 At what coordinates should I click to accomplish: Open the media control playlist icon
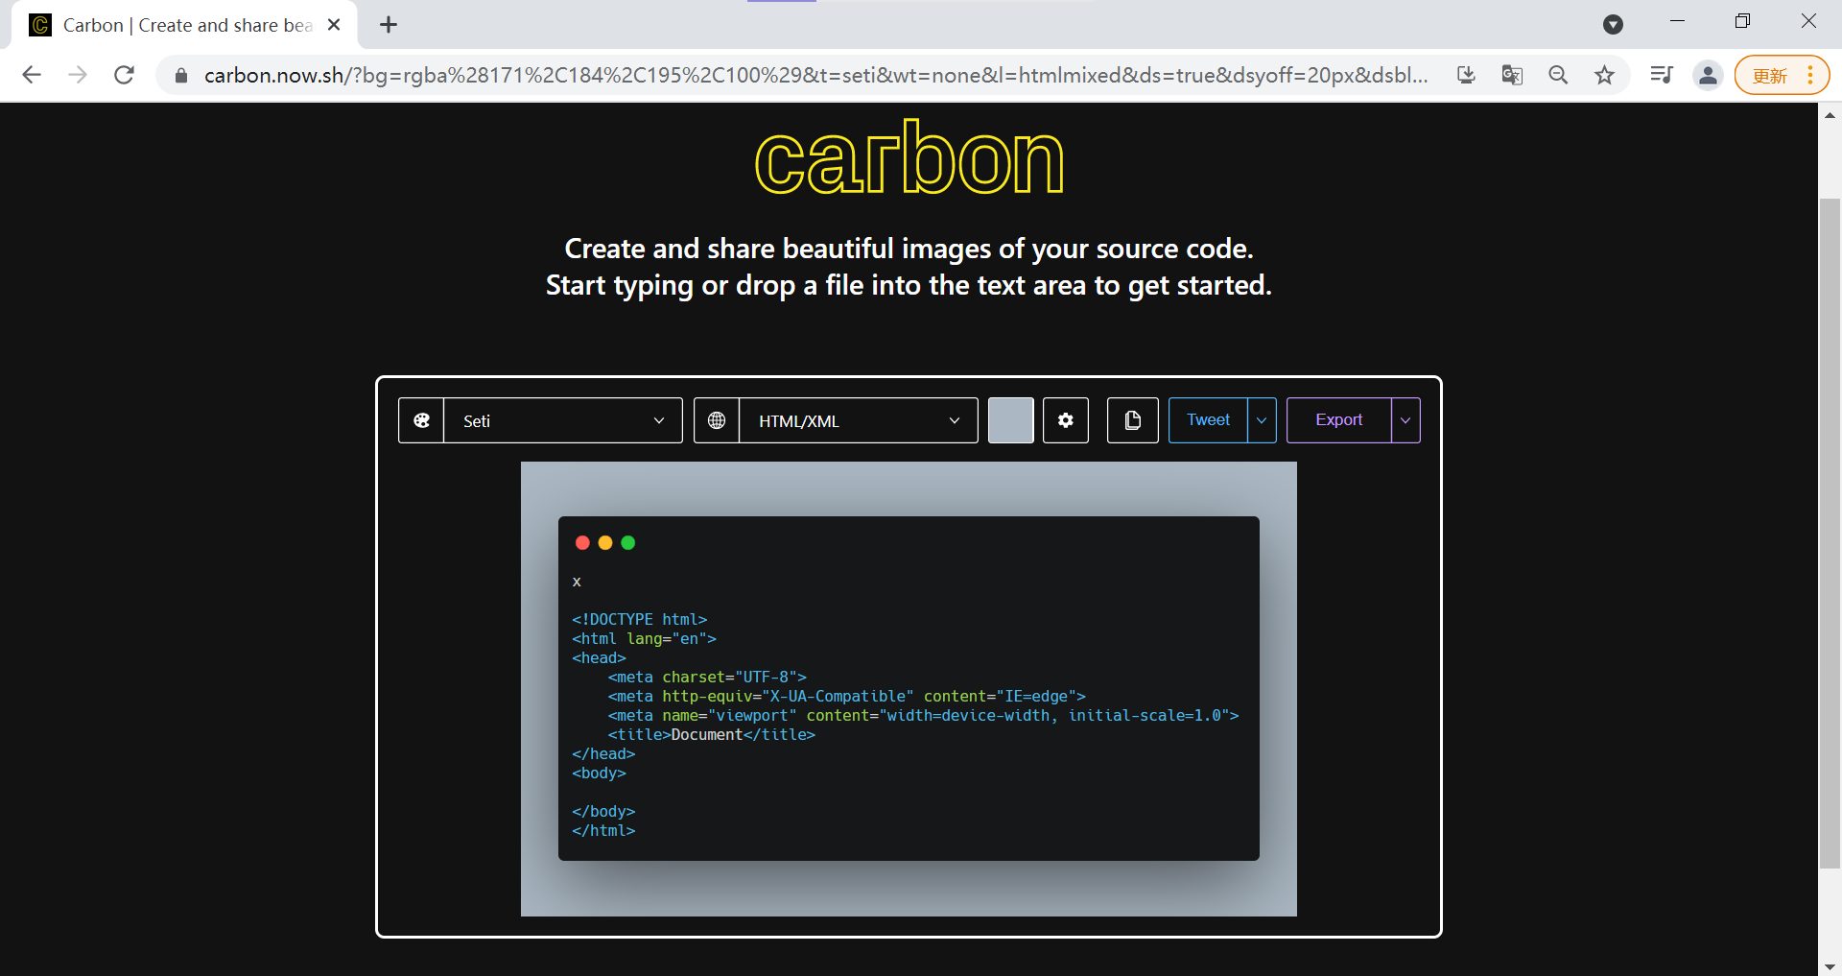(x=1662, y=75)
